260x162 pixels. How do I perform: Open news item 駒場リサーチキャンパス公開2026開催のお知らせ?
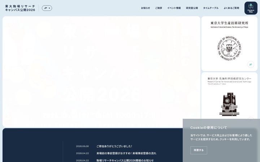coord(125,160)
